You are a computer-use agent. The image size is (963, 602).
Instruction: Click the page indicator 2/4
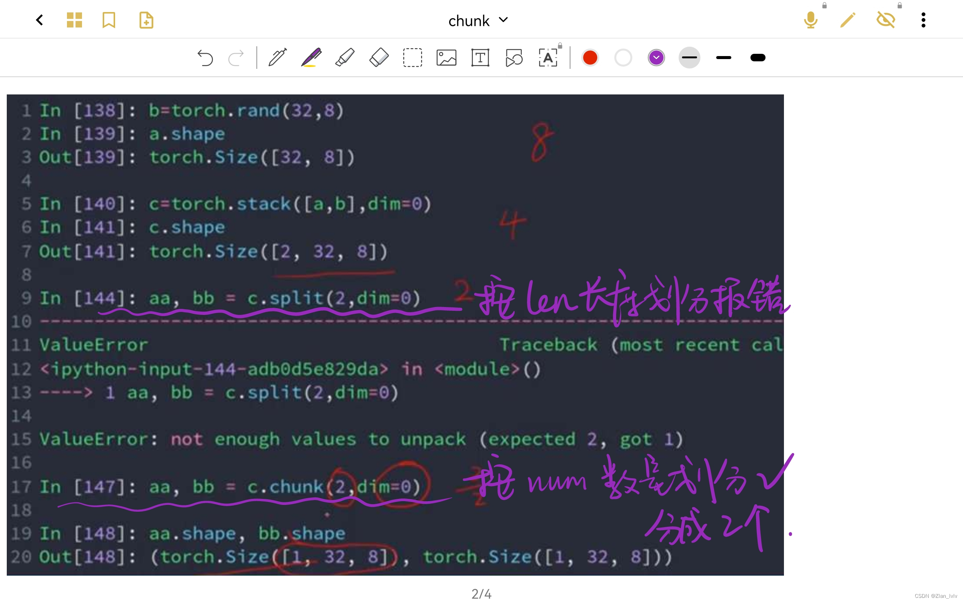pos(481,594)
